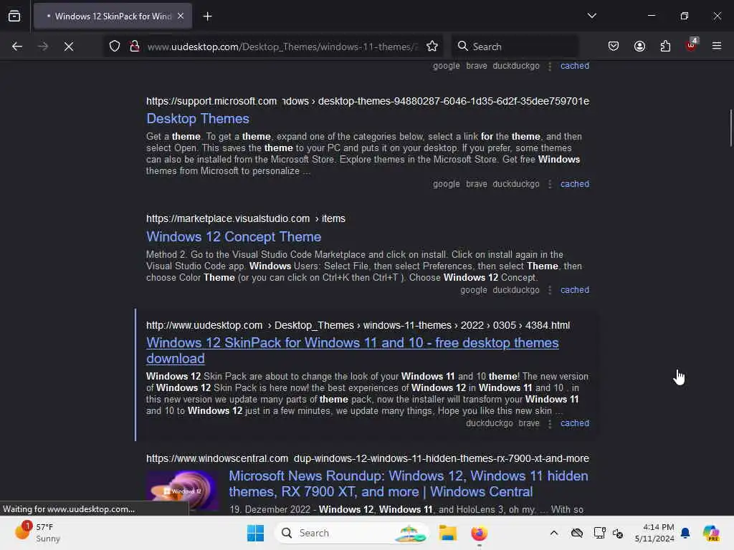Show site security lock information
Image resolution: width=734 pixels, height=550 pixels.
(x=135, y=47)
